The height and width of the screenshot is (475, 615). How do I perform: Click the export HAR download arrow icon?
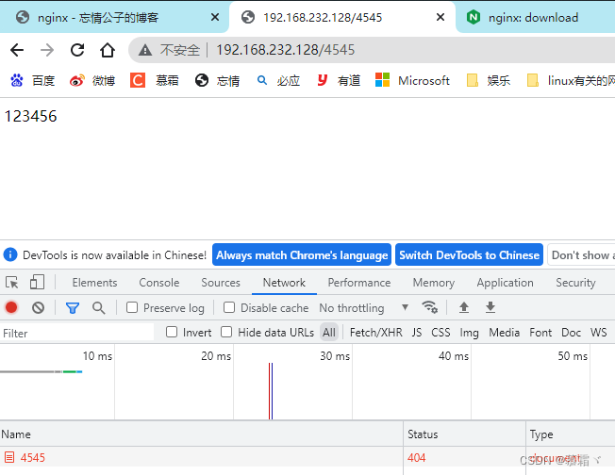[490, 307]
